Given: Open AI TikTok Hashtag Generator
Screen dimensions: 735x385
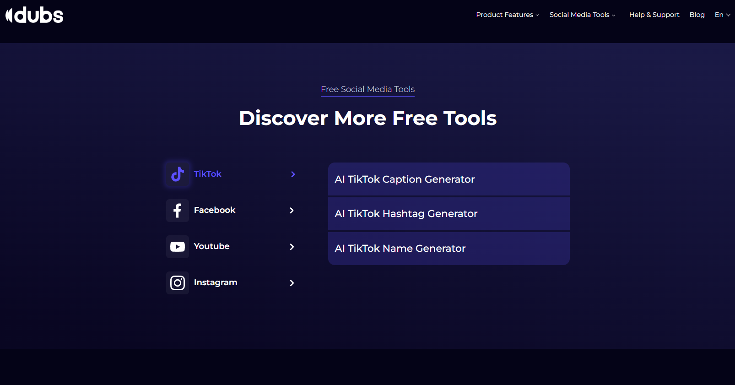Looking at the screenshot, I should tap(449, 214).
